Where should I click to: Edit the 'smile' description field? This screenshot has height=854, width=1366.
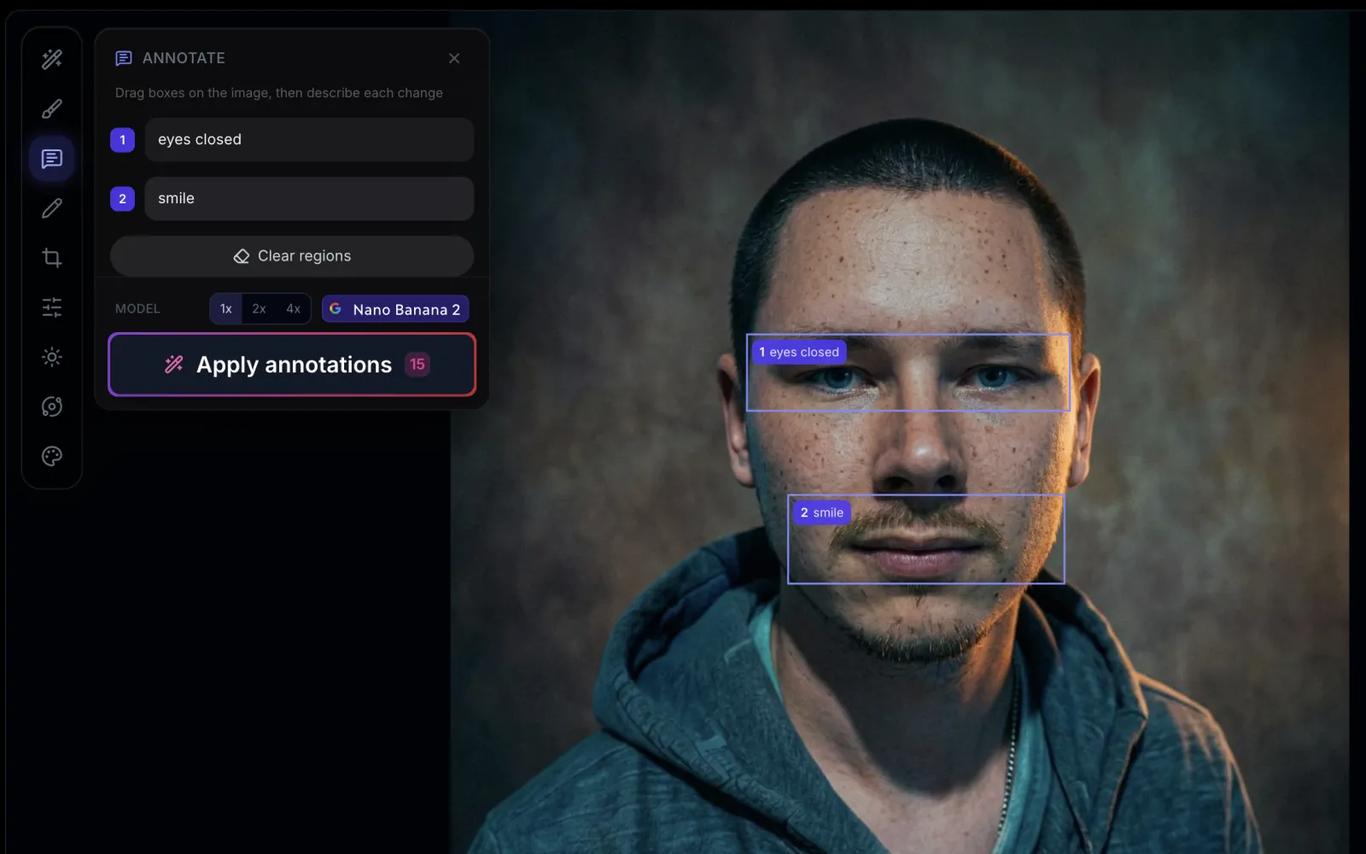click(x=309, y=198)
